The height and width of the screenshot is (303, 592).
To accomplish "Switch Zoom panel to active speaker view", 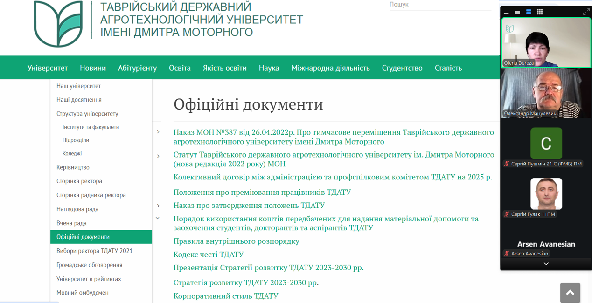I will [517, 13].
